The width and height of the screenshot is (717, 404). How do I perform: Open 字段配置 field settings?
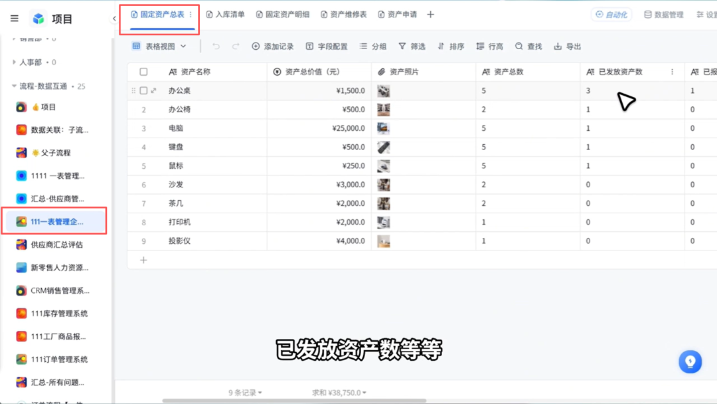tap(327, 47)
